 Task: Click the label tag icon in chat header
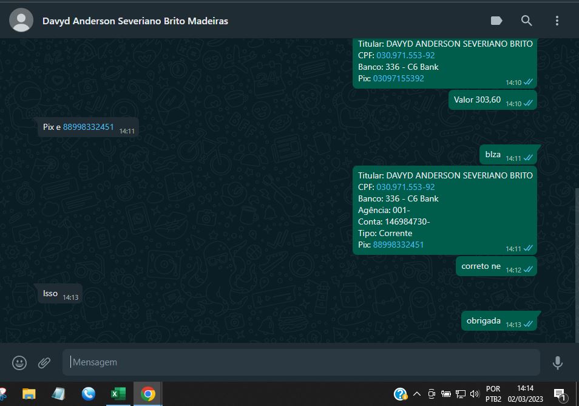point(496,21)
